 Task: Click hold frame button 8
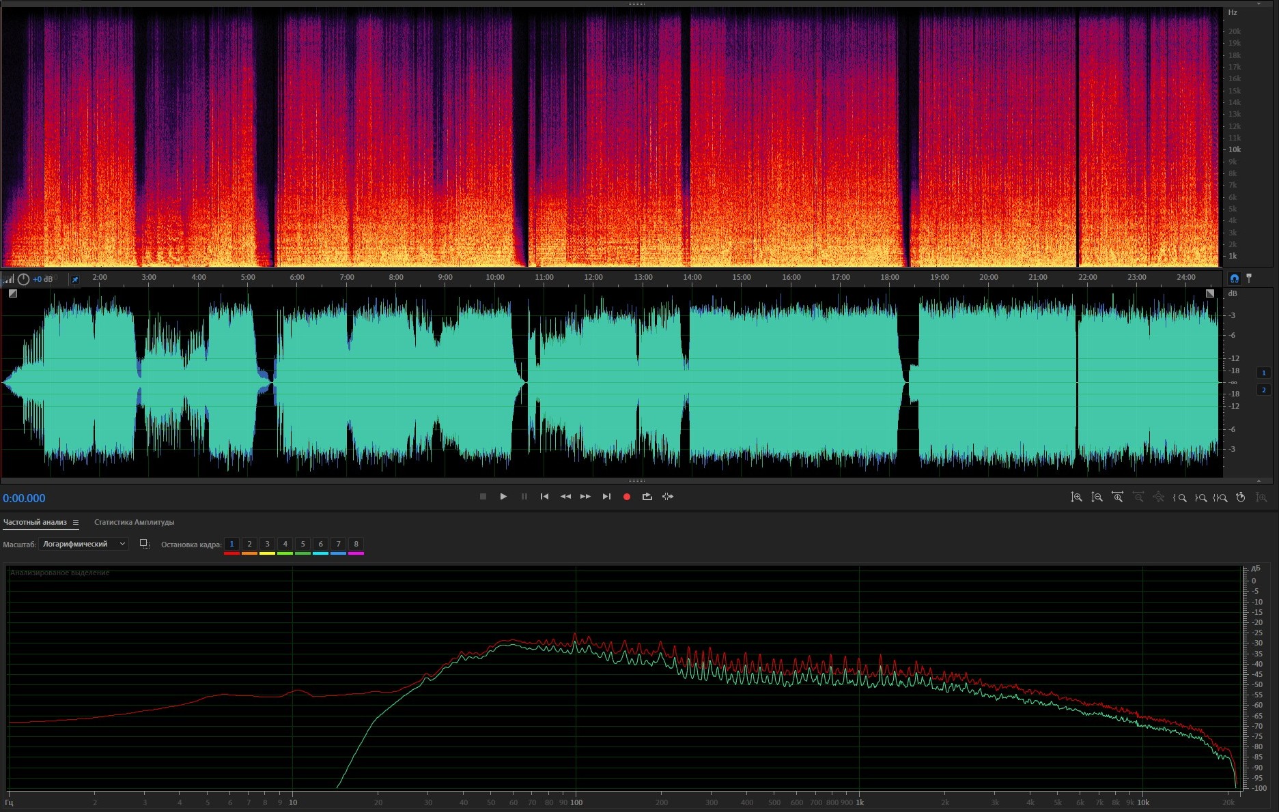(356, 544)
